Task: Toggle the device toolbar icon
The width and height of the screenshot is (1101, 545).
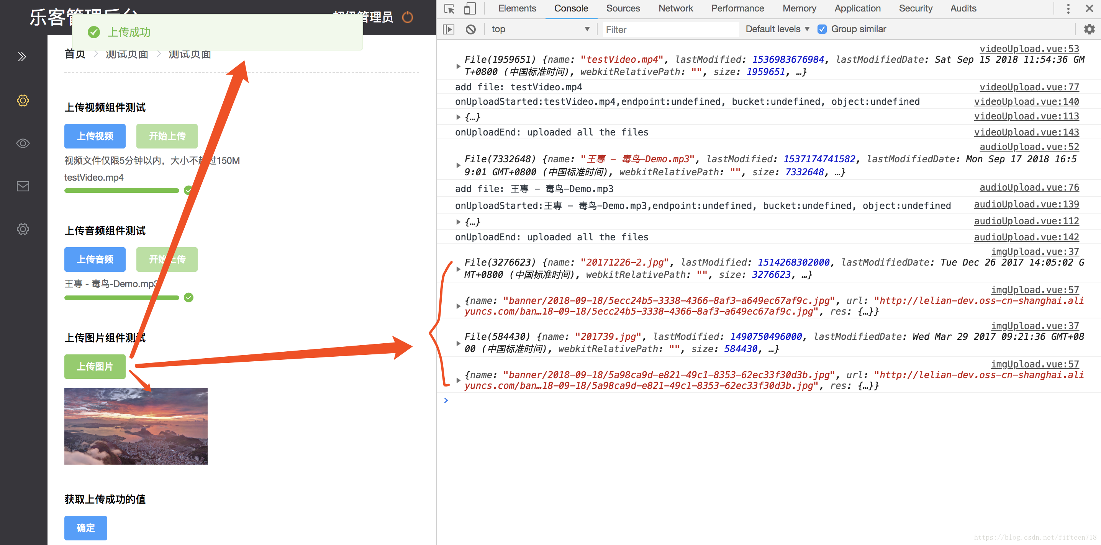Action: click(470, 9)
